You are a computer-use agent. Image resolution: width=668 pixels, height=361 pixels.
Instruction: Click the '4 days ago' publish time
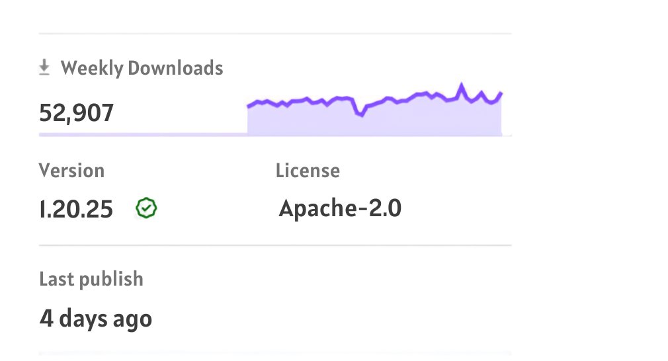click(96, 319)
